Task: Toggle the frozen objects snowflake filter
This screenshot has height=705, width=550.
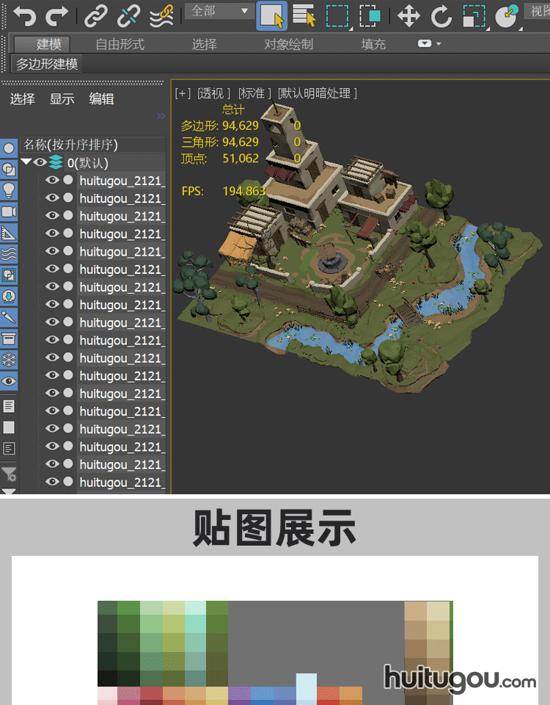Action: click(9, 360)
